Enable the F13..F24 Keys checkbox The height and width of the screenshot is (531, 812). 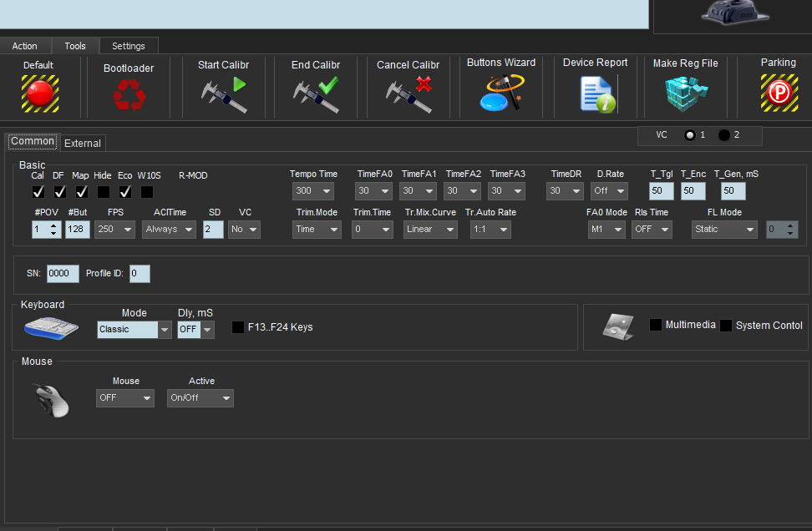click(x=238, y=327)
